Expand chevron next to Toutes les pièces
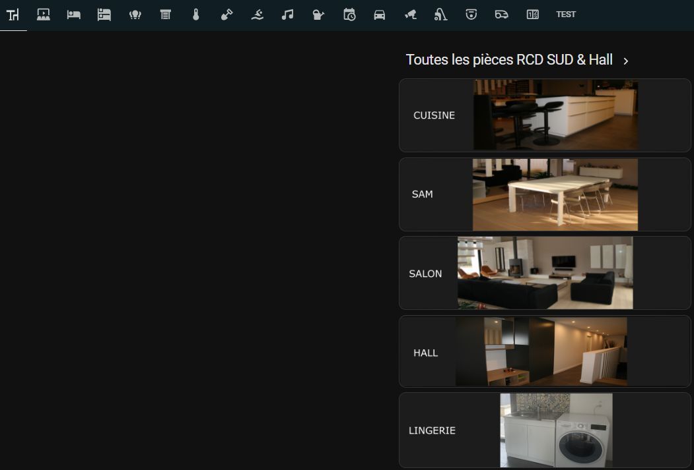Viewport: 694px width, 470px height. 626,61
